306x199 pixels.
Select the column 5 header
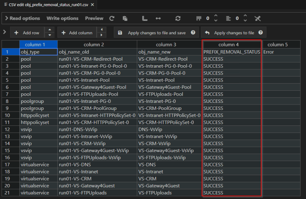point(281,44)
